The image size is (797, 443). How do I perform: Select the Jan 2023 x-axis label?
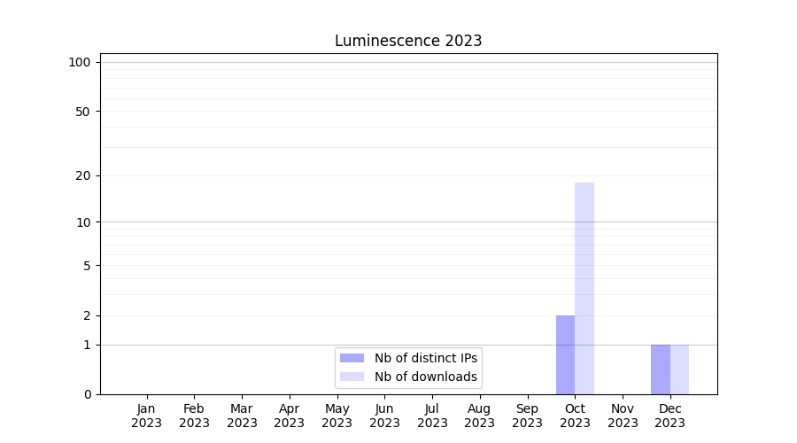click(x=147, y=416)
